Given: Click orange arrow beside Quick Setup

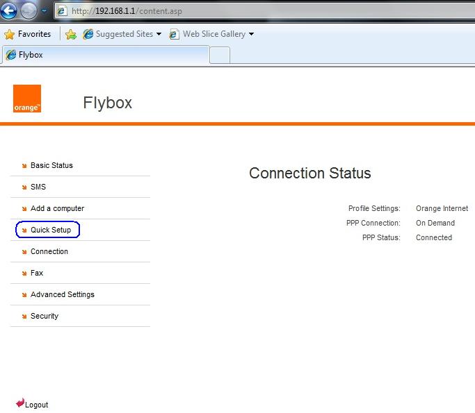Looking at the screenshot, I should click(x=24, y=230).
